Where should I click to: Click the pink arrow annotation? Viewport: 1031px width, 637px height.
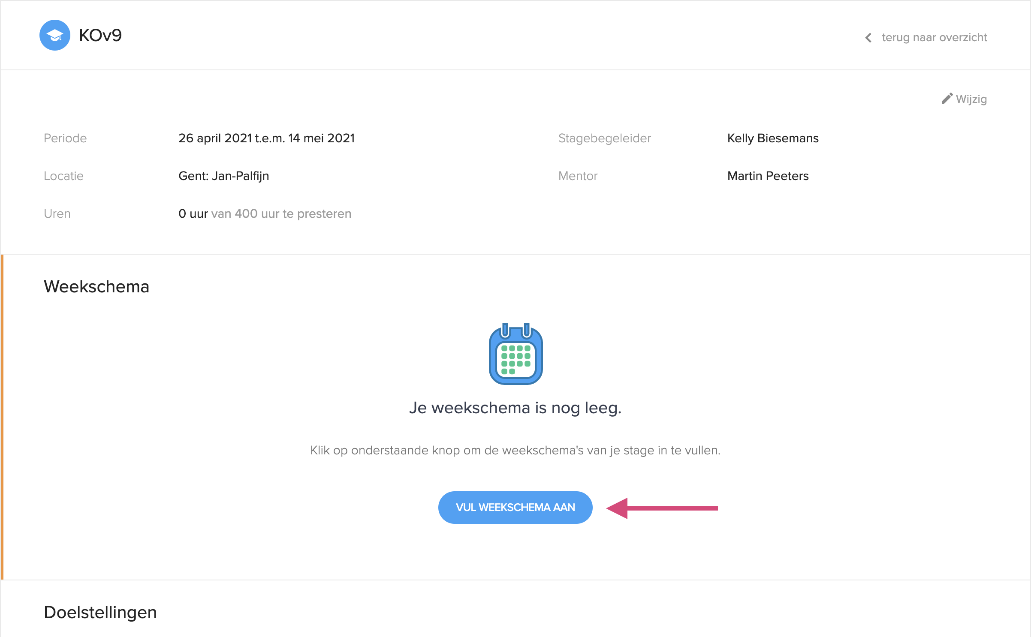662,508
